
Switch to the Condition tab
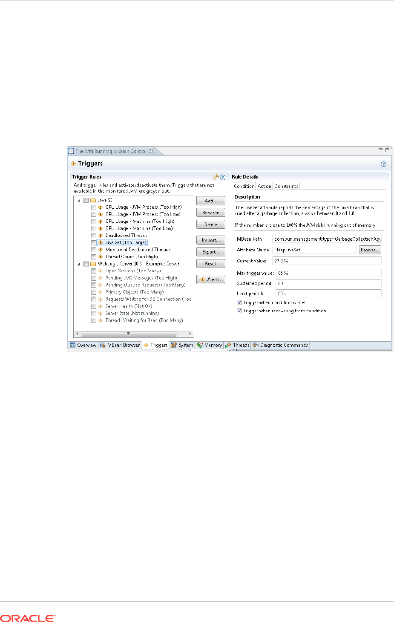click(244, 186)
